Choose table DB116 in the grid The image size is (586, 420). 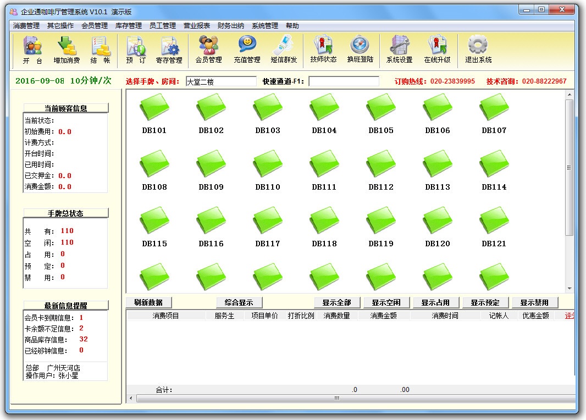pos(211,222)
